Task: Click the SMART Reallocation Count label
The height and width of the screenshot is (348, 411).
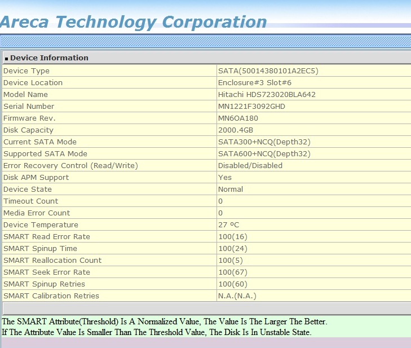Action: 52,260
